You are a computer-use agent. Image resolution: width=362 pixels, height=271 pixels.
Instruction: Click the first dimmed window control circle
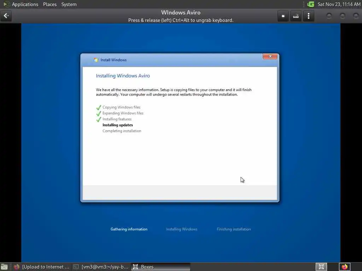[329, 16]
